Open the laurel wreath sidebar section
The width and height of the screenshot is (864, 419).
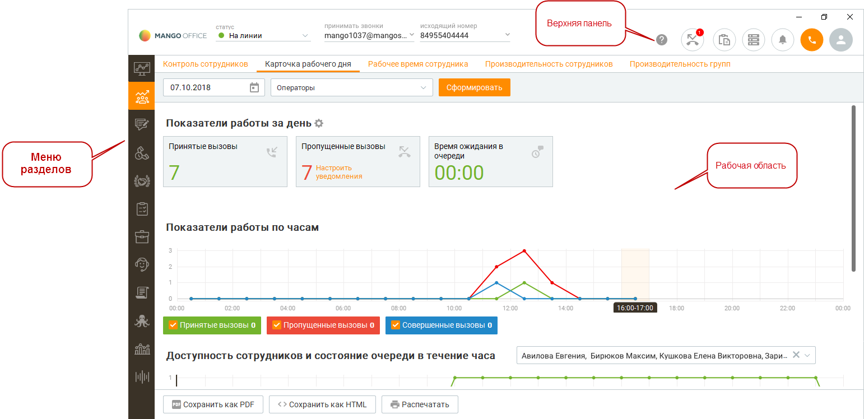pyautogui.click(x=142, y=180)
